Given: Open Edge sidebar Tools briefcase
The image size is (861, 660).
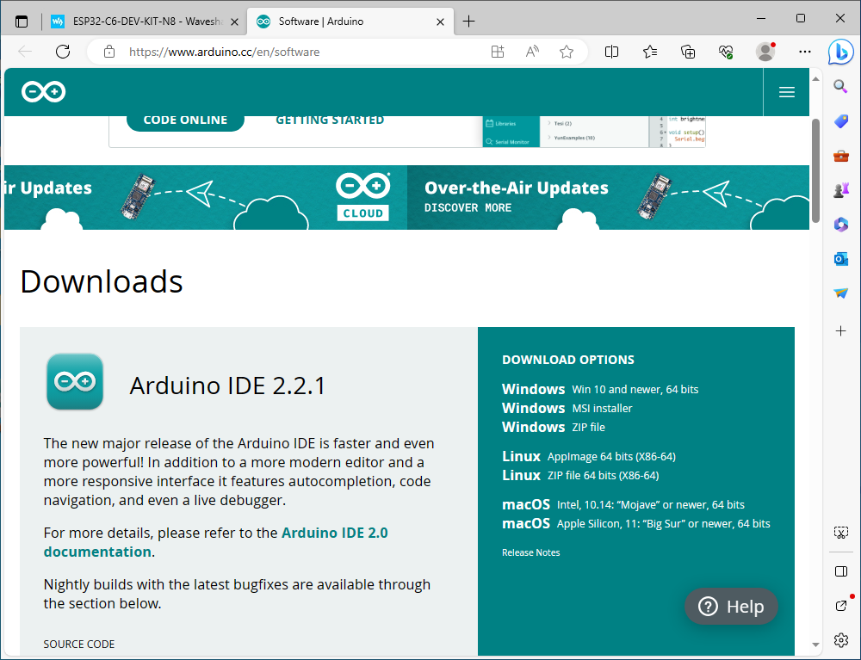Looking at the screenshot, I should click(840, 157).
